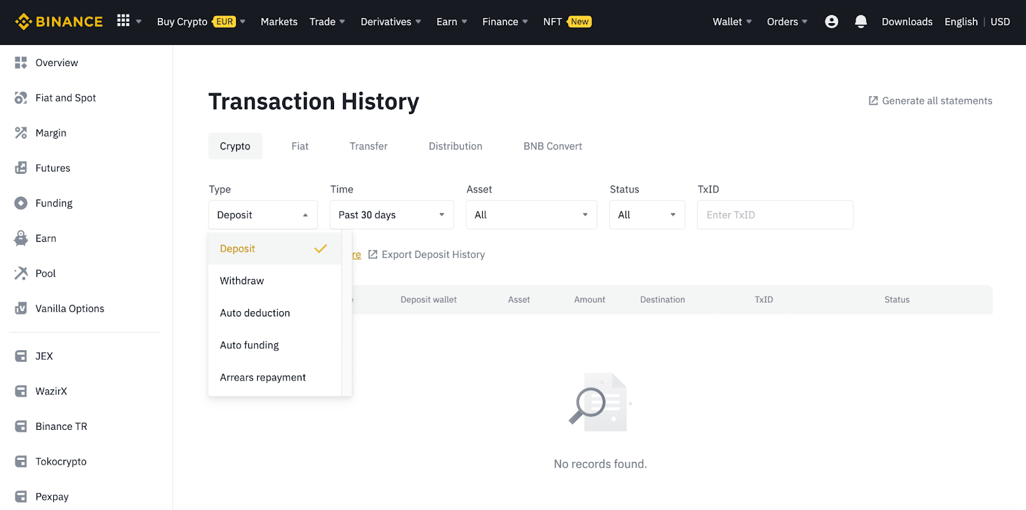Image resolution: width=1026 pixels, height=510 pixels.
Task: Click the No records found message
Action: coord(600,464)
